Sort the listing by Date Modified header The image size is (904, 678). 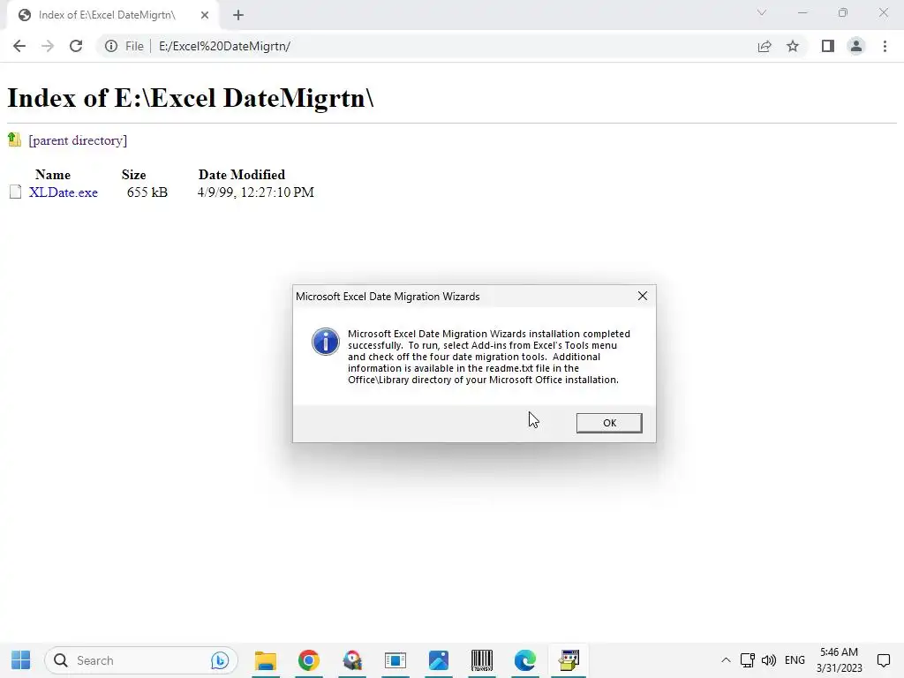[x=242, y=175]
